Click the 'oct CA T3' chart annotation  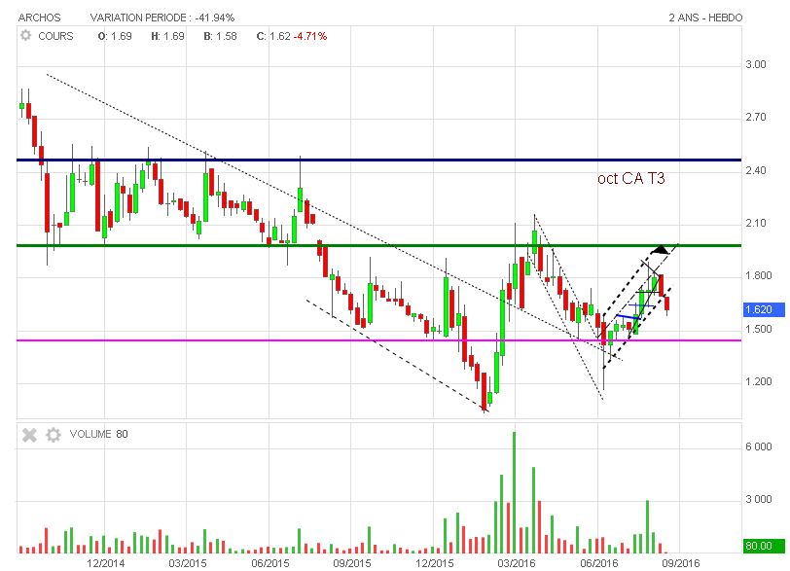(631, 178)
